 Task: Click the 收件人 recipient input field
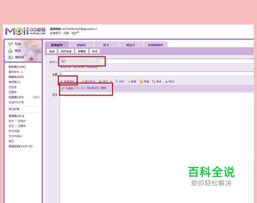(x=157, y=61)
